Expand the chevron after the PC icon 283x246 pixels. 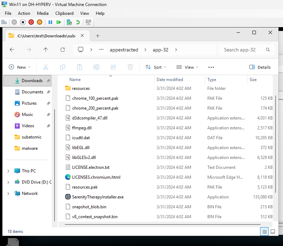tap(91, 50)
